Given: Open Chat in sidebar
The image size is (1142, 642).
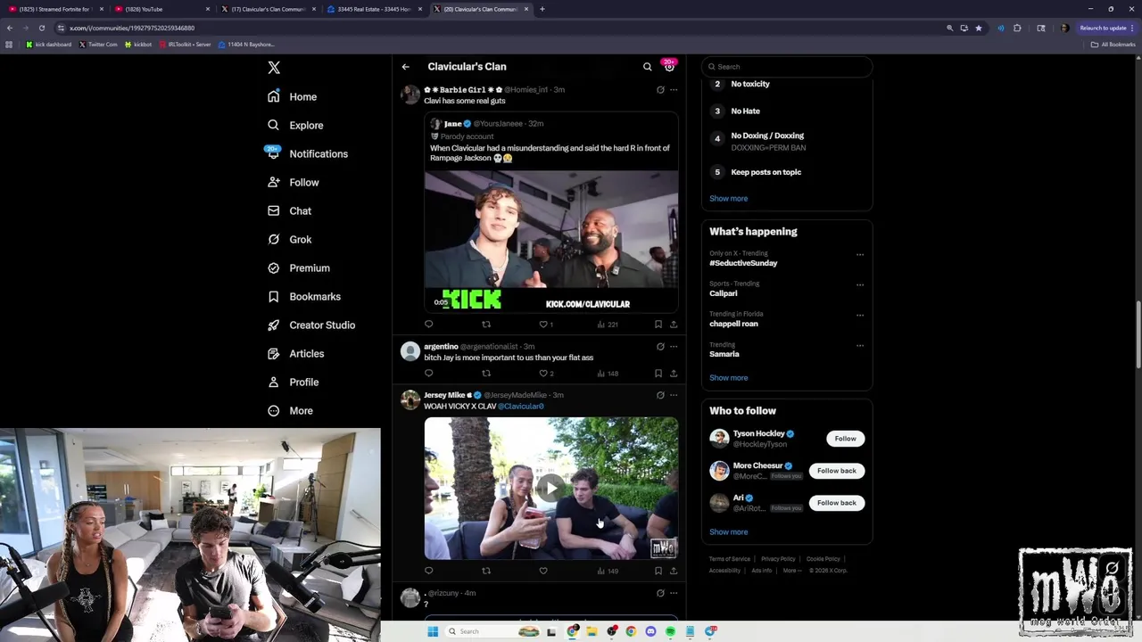Looking at the screenshot, I should click(289, 210).
